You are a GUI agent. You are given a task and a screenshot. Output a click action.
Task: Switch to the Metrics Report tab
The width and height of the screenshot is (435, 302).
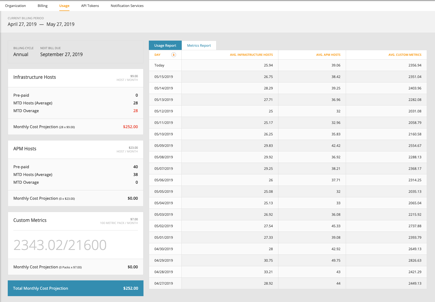pyautogui.click(x=199, y=45)
